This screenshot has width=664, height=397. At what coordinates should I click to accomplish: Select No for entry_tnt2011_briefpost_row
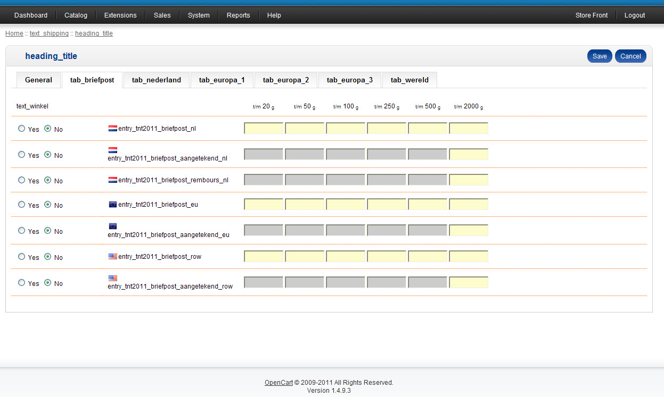(x=48, y=256)
